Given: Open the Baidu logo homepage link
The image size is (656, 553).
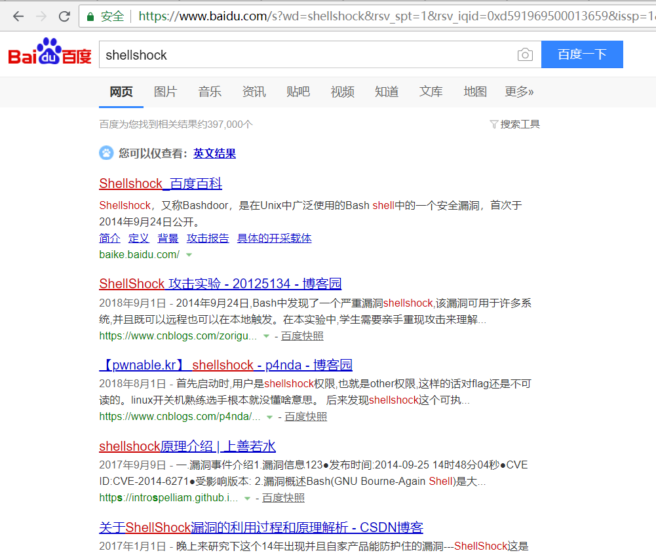Looking at the screenshot, I should 50,52.
